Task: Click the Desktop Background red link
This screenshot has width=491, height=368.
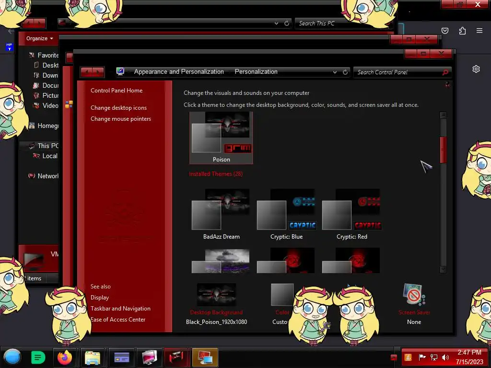Action: [x=216, y=312]
